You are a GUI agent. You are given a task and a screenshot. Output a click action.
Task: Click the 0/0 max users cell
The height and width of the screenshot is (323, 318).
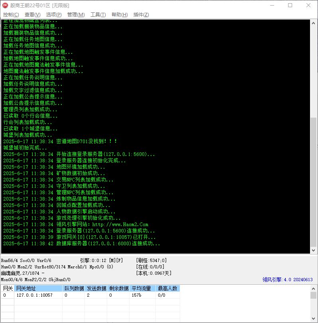coord(168,295)
